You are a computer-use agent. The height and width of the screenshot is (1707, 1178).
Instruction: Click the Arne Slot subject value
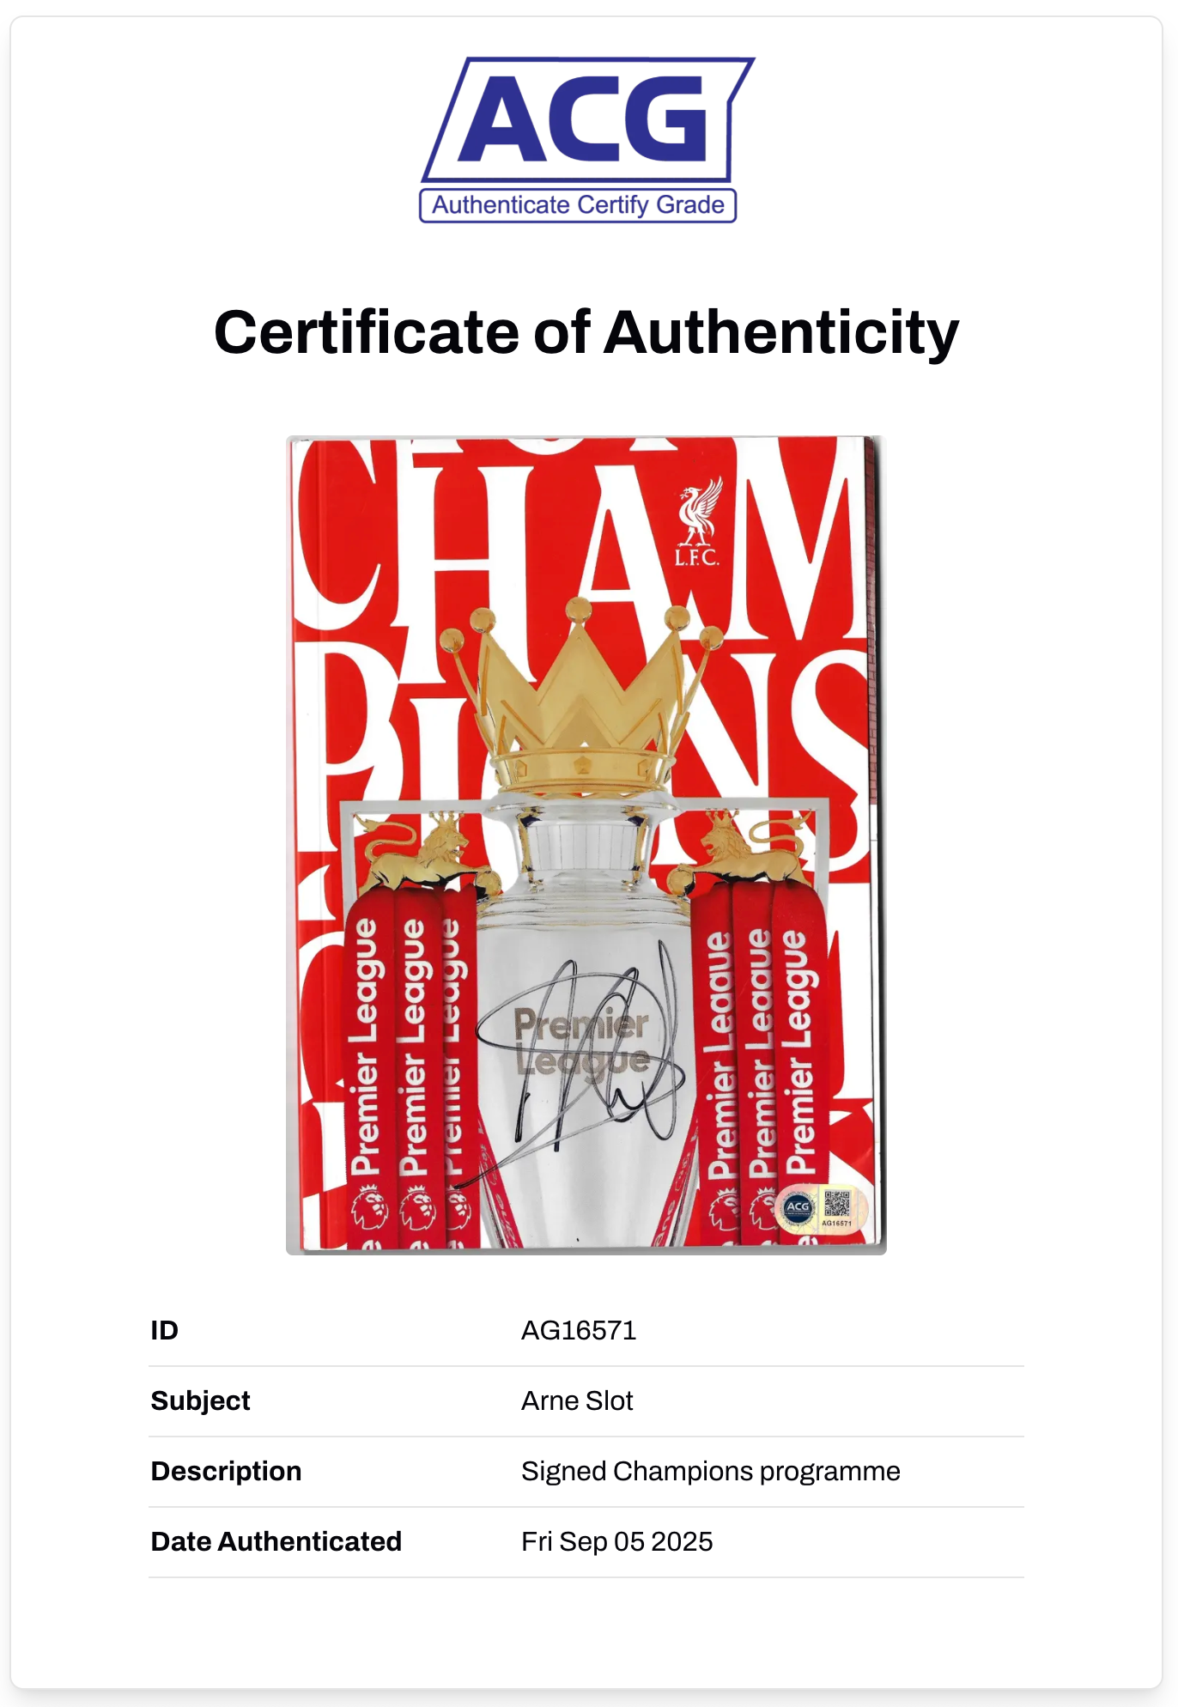pyautogui.click(x=577, y=1400)
